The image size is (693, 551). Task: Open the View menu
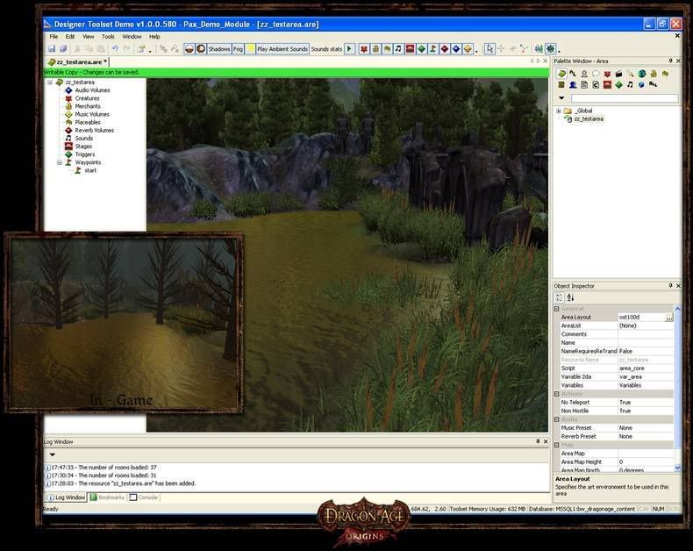tap(89, 37)
